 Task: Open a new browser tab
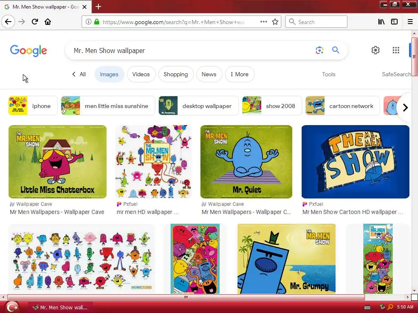pos(98,7)
